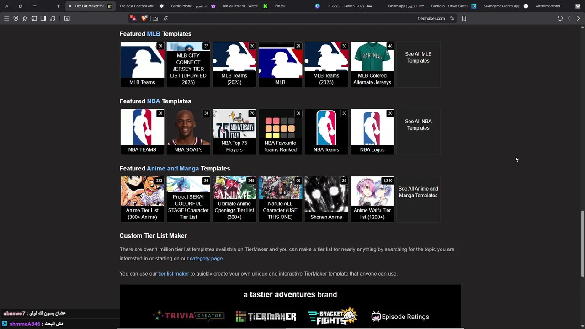The height and width of the screenshot is (329, 585).
Task: Open Ultimate Anime Openings Tier List
Action: click(234, 199)
